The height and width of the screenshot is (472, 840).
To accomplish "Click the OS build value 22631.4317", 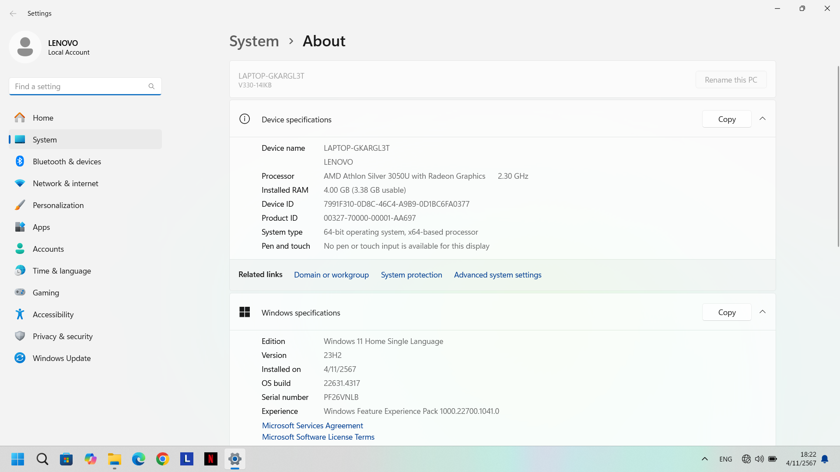I will [342, 383].
